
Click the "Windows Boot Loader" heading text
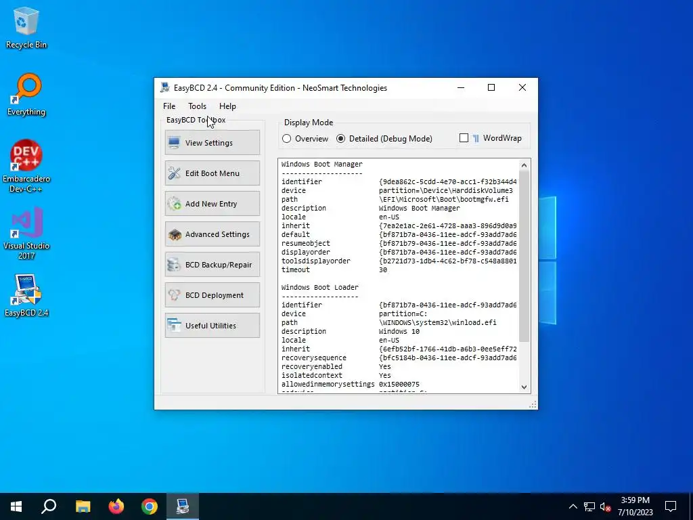320,287
